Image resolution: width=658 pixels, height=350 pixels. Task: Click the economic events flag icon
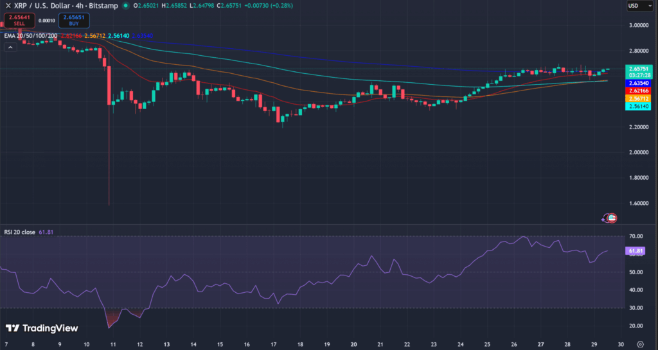[612, 218]
